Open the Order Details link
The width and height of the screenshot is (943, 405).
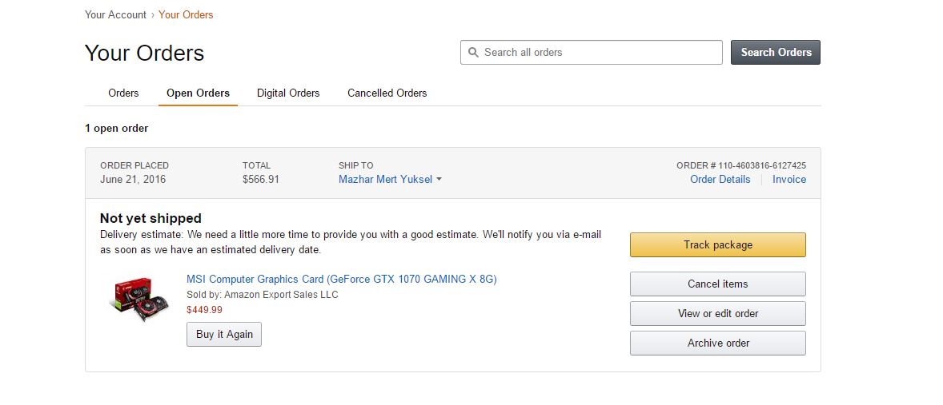point(720,180)
